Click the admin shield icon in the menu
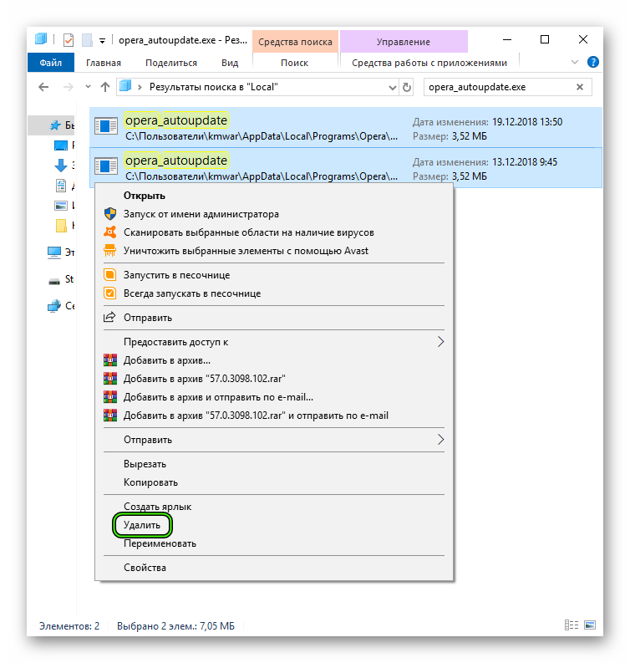630x663 pixels. [109, 214]
